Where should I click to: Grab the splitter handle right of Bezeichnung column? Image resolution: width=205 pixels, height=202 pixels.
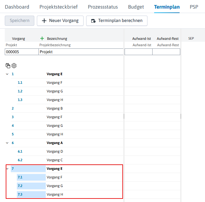(x=124, y=116)
